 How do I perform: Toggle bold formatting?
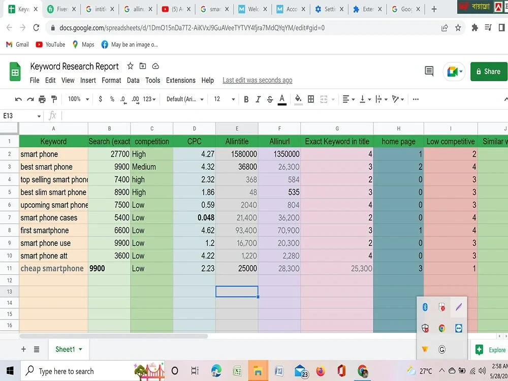point(246,99)
